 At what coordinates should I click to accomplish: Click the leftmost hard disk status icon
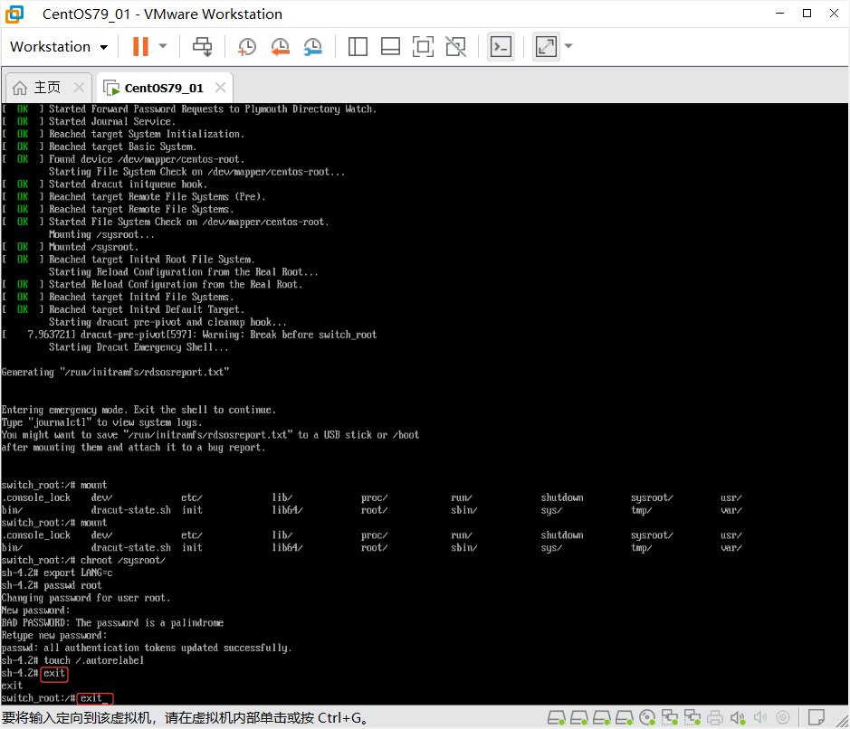557,717
